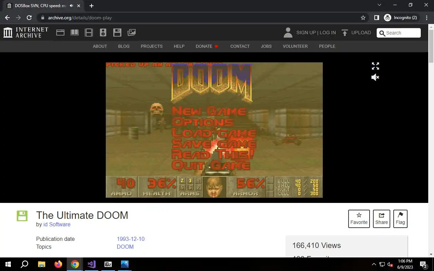Open the browser side panel icon

pyautogui.click(x=376, y=18)
